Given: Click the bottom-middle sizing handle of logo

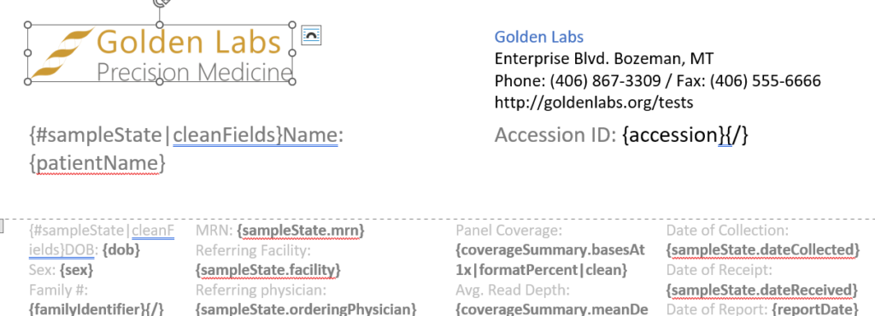Looking at the screenshot, I should 160,81.
